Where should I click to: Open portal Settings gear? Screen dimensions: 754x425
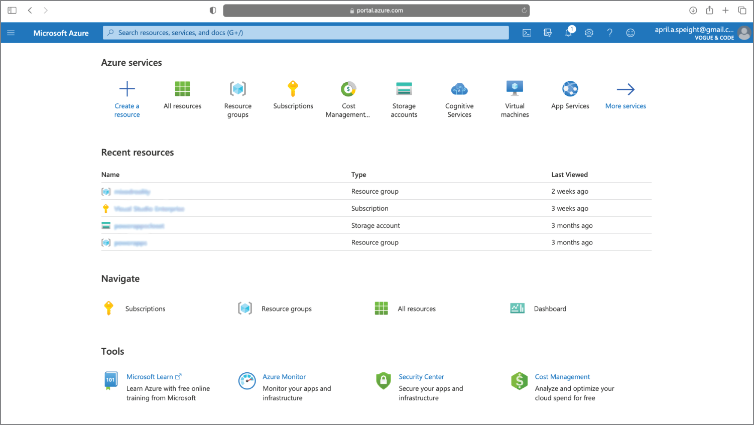[589, 33]
